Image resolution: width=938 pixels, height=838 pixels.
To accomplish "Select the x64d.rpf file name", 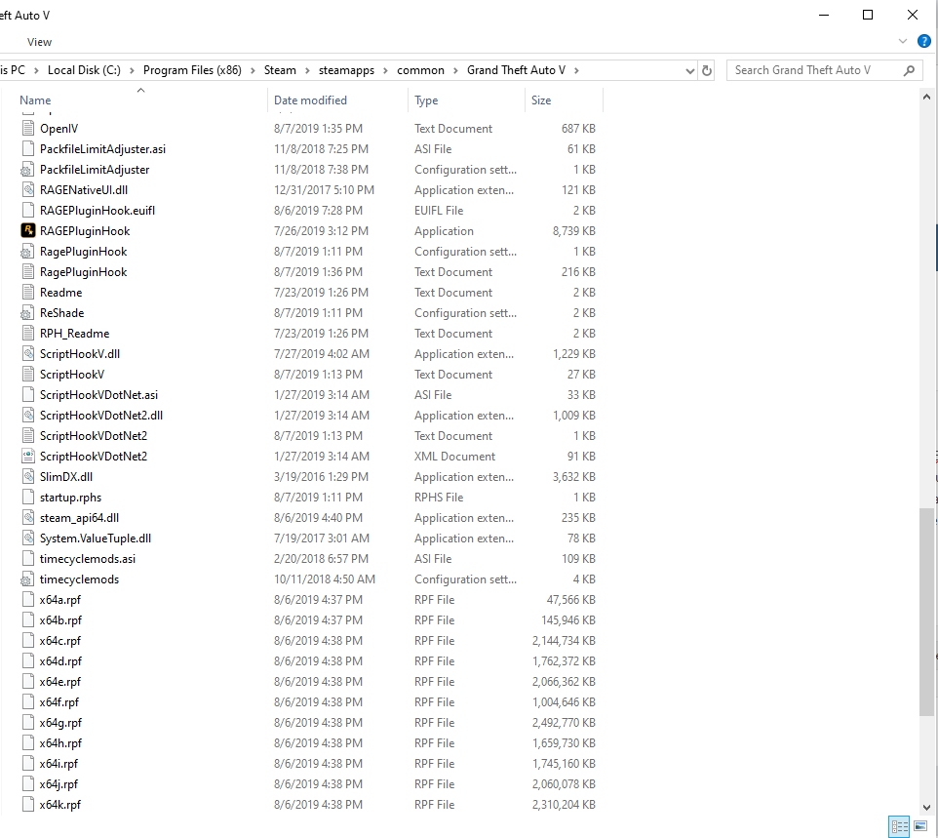I will coord(60,660).
